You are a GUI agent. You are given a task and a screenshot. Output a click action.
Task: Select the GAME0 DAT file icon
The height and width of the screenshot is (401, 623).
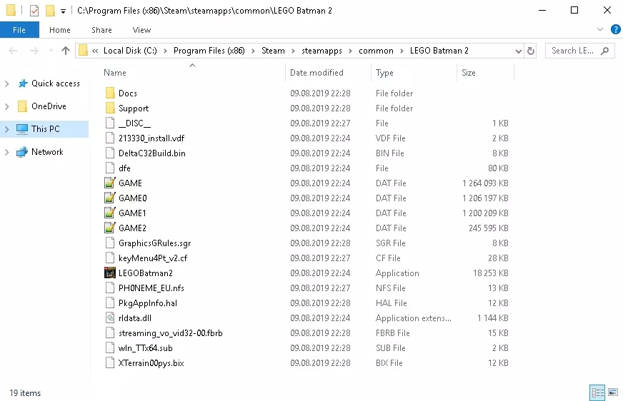pyautogui.click(x=109, y=198)
